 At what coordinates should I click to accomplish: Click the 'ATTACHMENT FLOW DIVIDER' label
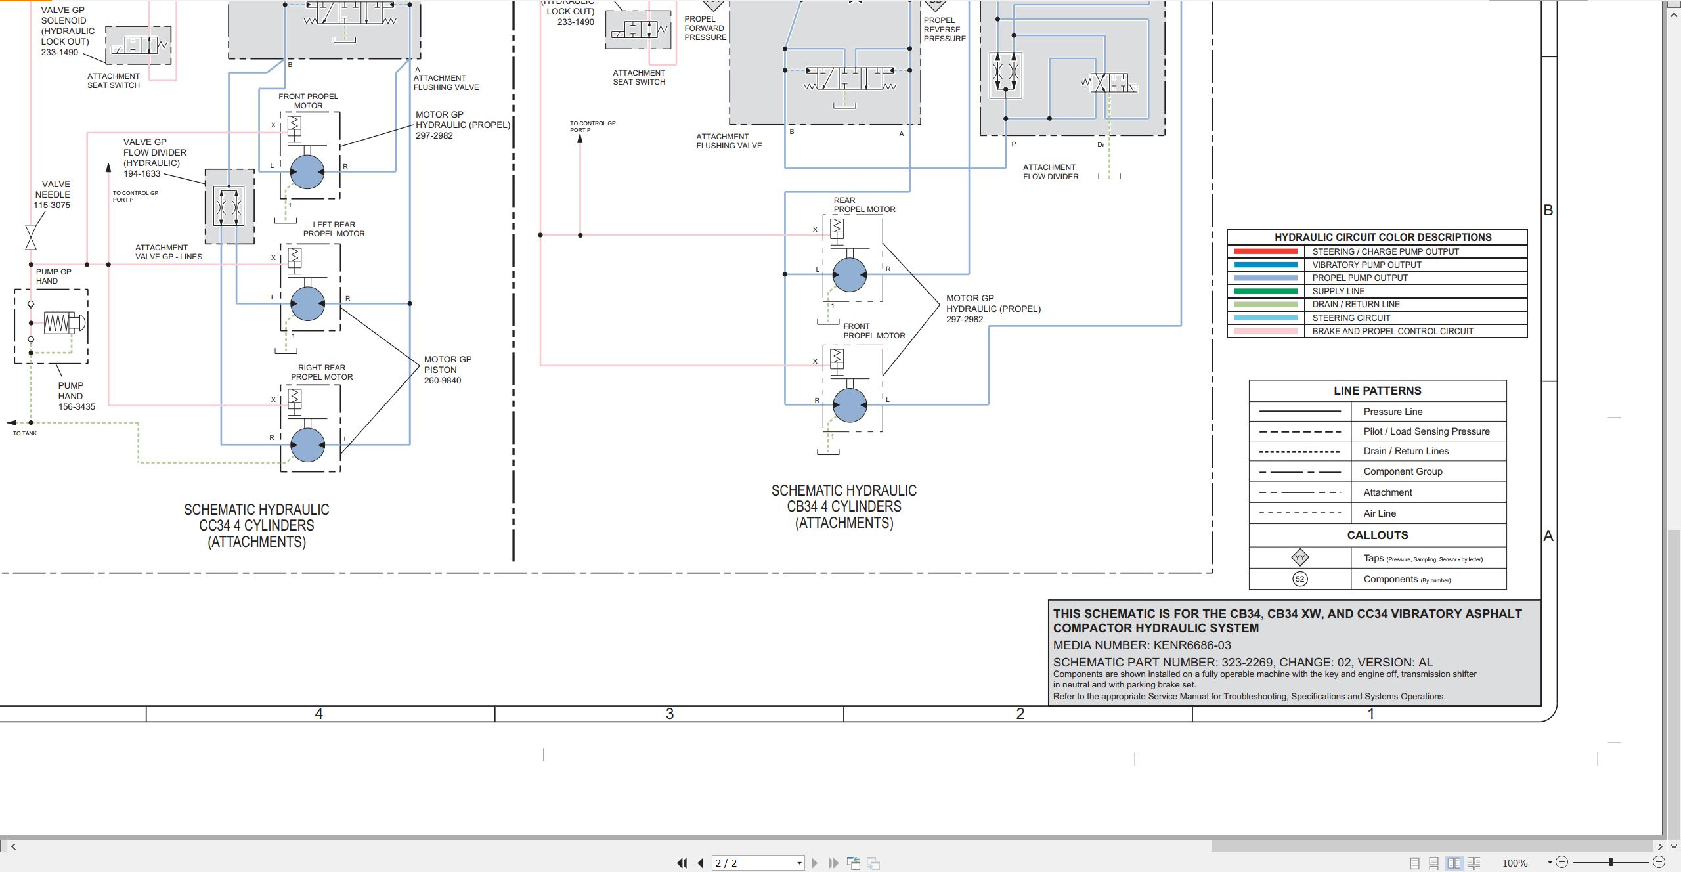click(1050, 172)
